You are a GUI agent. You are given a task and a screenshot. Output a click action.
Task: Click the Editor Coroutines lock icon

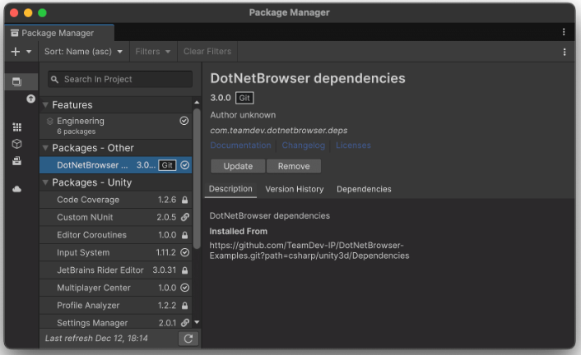click(x=184, y=235)
